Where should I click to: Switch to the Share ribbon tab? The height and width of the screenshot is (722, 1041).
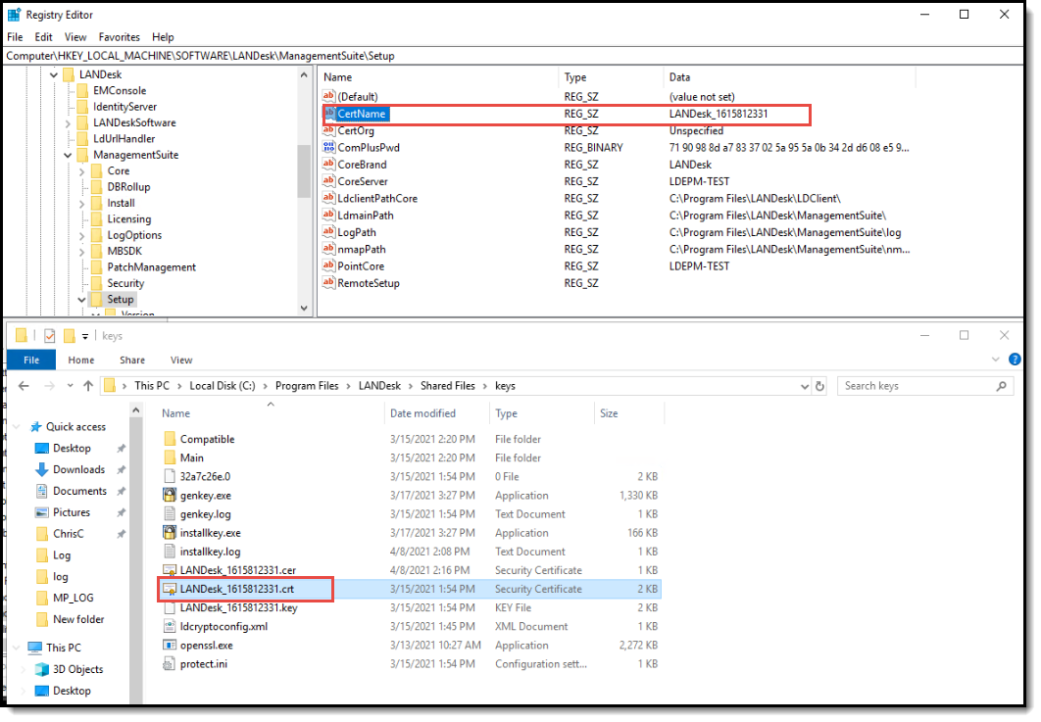[131, 360]
